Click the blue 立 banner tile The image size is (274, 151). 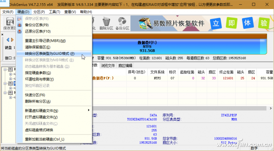(216, 23)
